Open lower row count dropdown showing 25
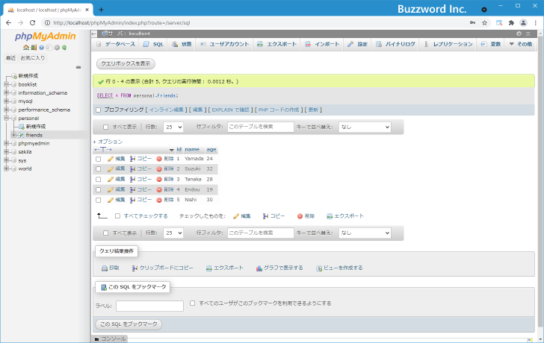 point(173,233)
